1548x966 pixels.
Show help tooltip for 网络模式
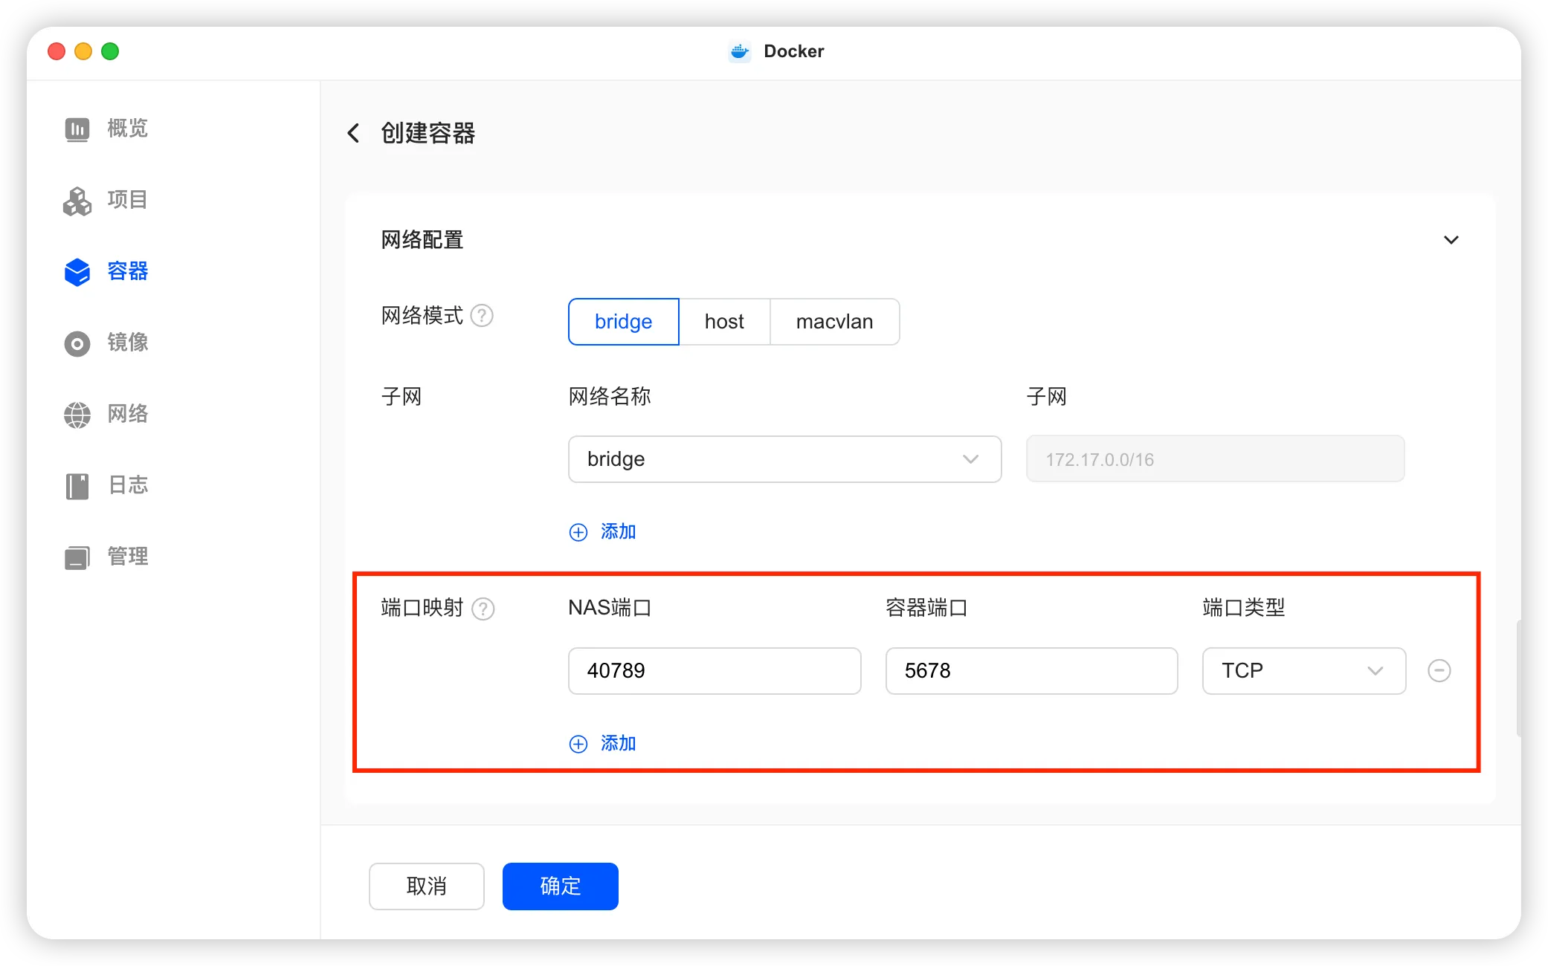tap(482, 316)
